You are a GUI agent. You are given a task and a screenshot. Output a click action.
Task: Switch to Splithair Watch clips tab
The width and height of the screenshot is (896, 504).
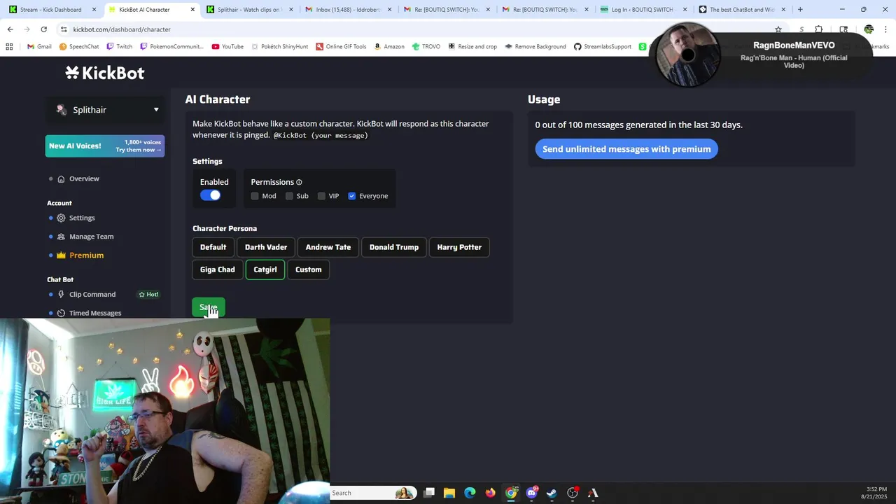(x=249, y=10)
